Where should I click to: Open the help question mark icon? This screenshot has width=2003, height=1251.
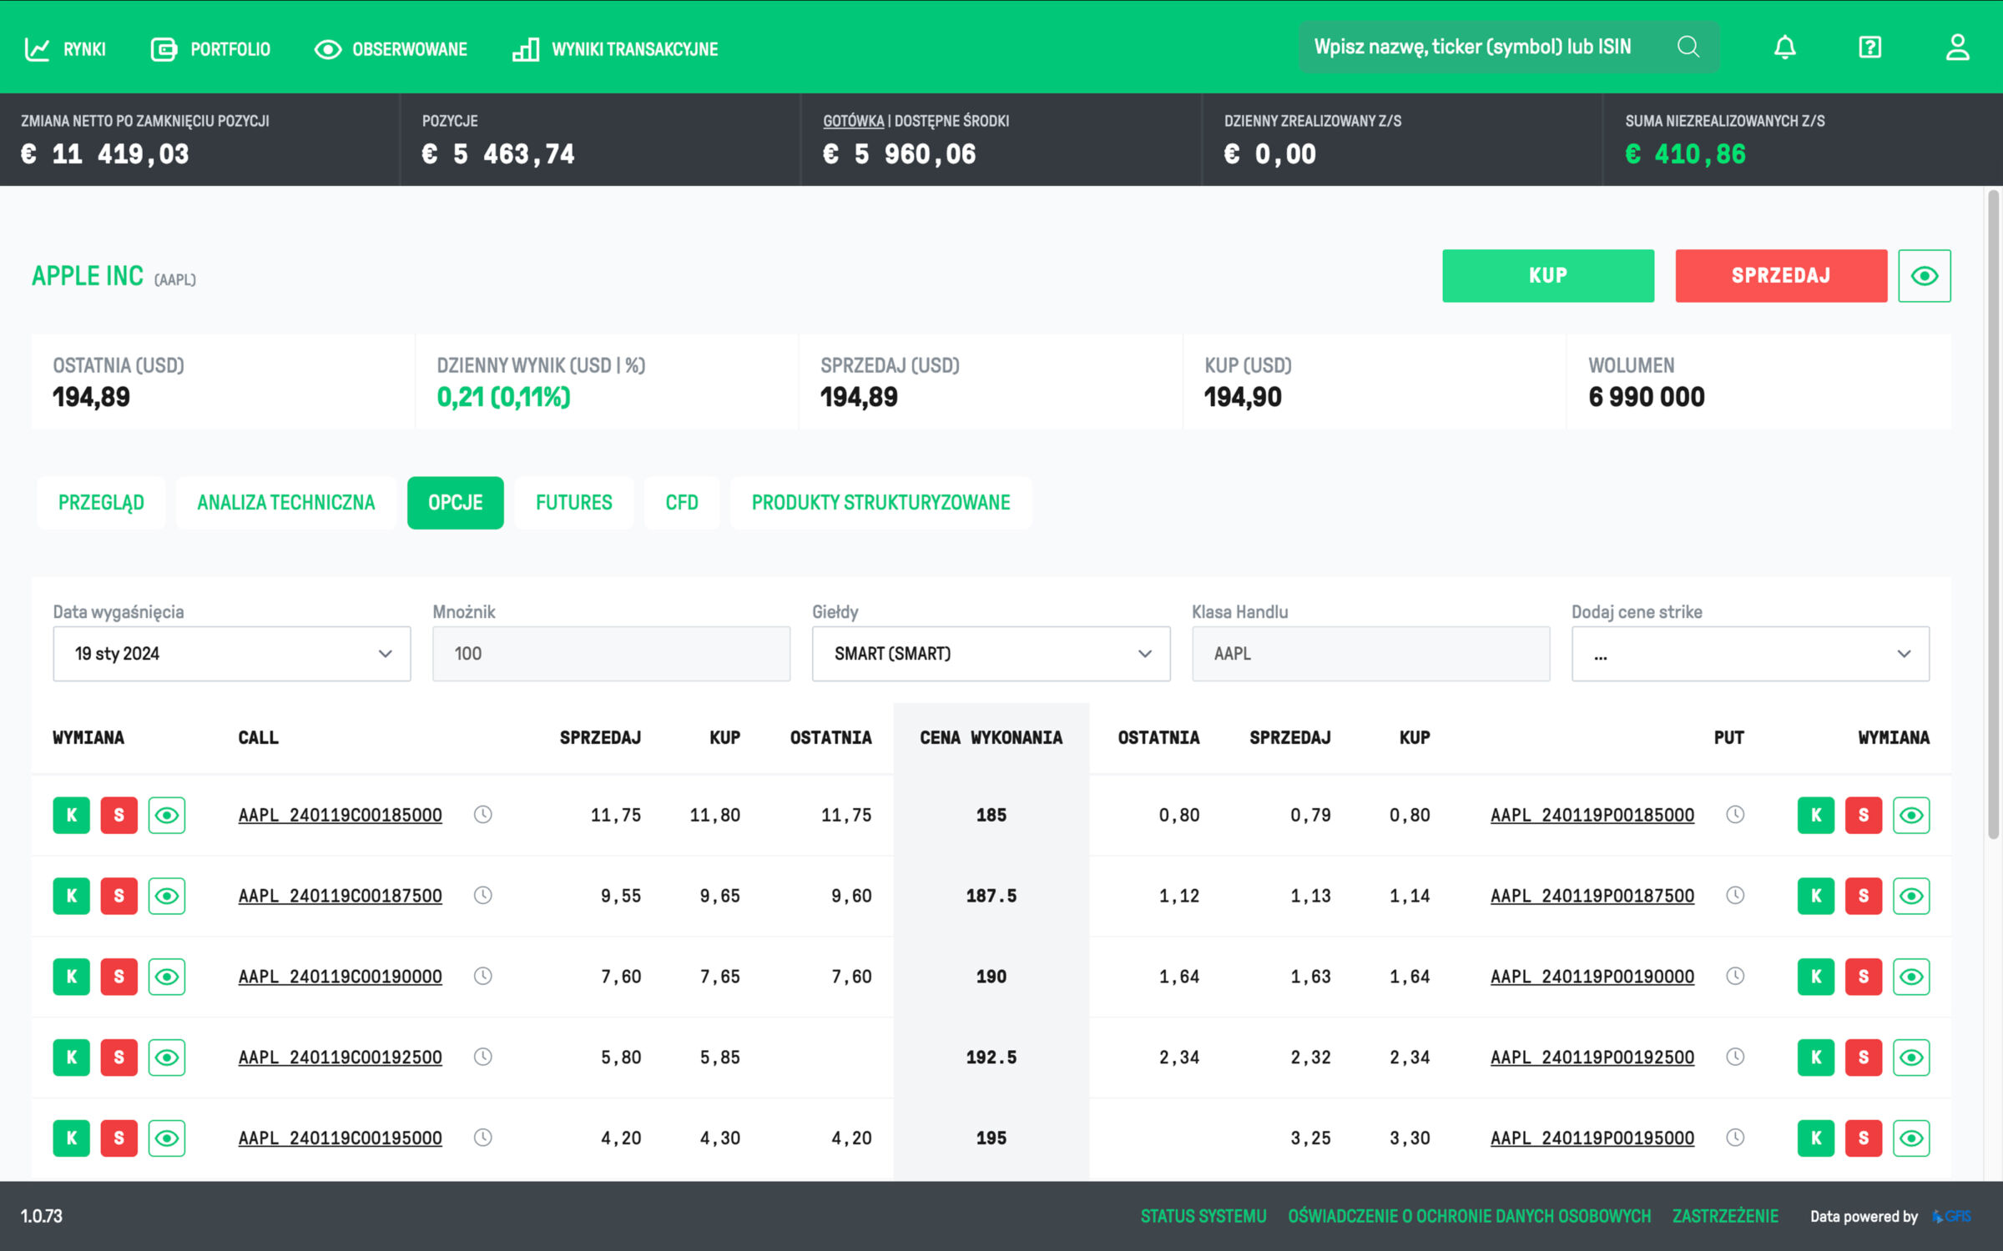(x=1869, y=48)
